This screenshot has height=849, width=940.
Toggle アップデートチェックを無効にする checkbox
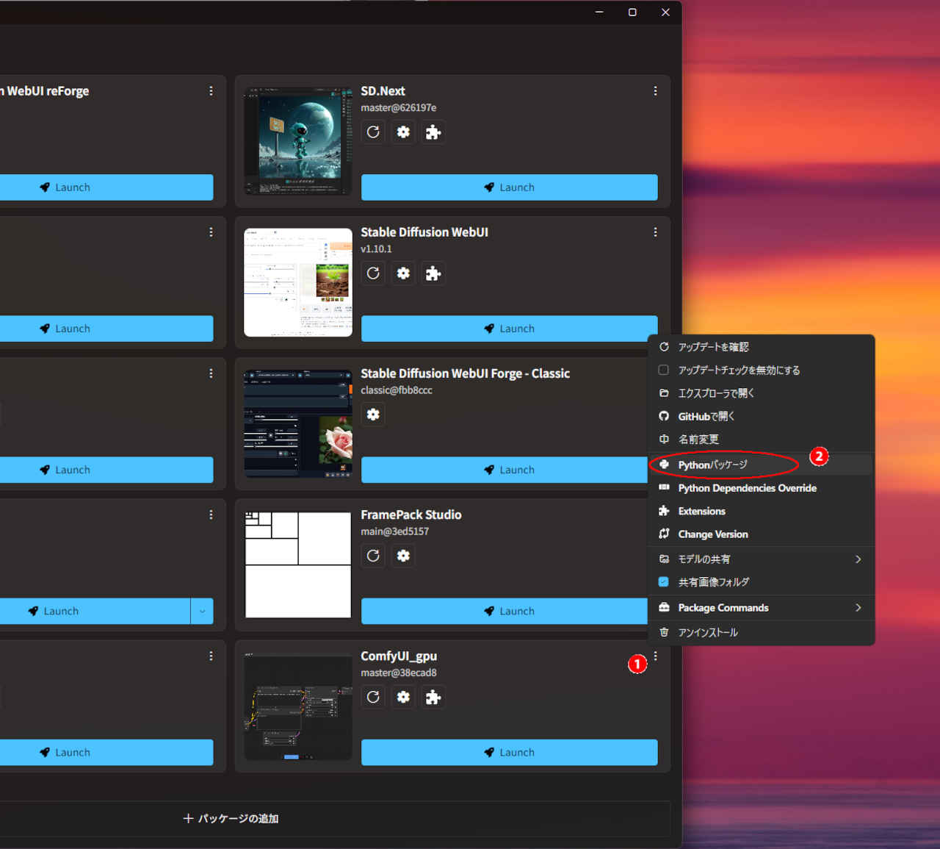[664, 370]
